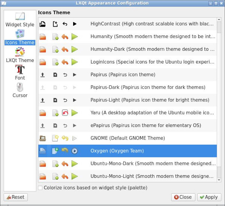Click the Yaru row green play icon
225x206 pixels.
(x=75, y=113)
